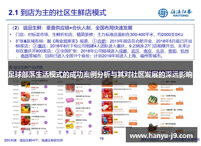Tap add button beside red gift box product
Image resolution: width=201 pixels, height=146 pixels.
tap(90, 90)
